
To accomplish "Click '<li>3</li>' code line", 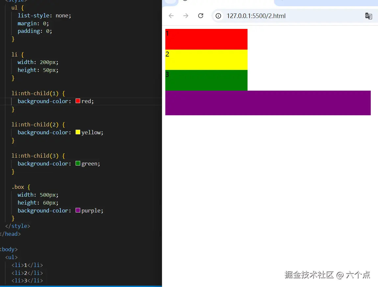I will (27, 280).
